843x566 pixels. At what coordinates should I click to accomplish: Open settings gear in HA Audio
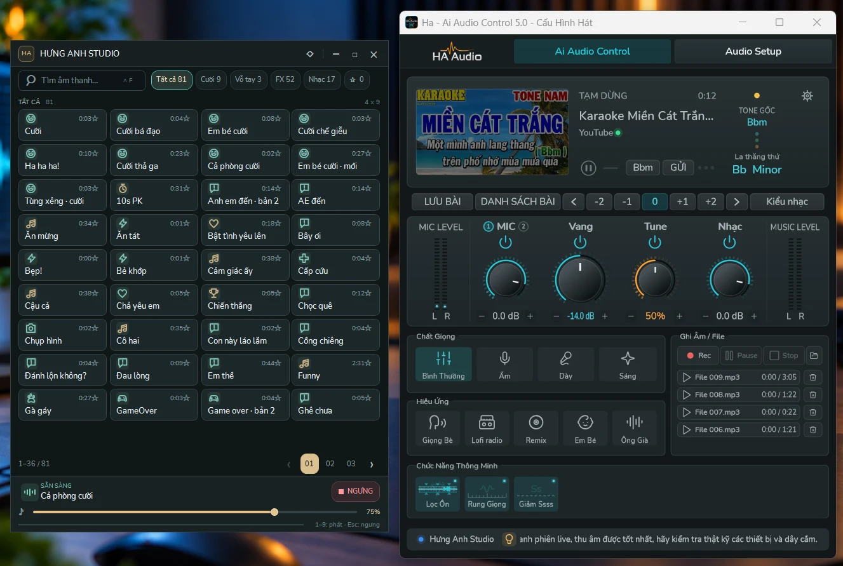click(x=807, y=96)
